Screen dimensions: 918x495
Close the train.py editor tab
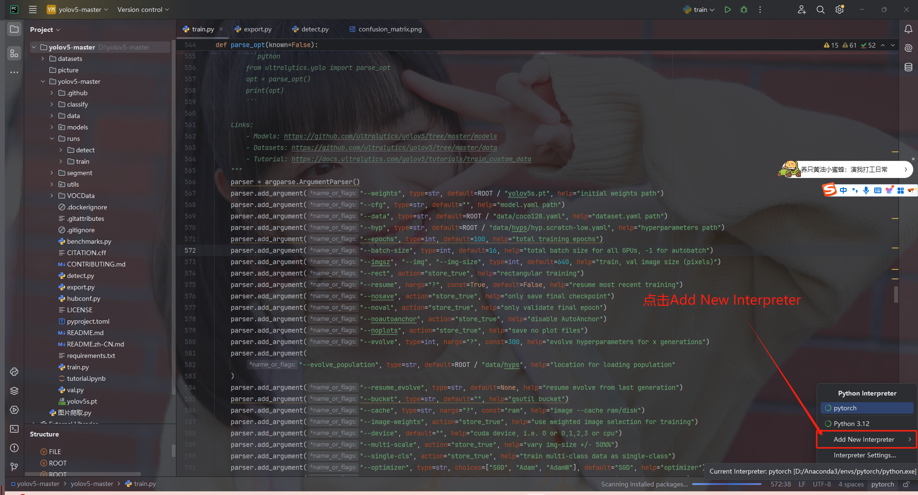(221, 29)
